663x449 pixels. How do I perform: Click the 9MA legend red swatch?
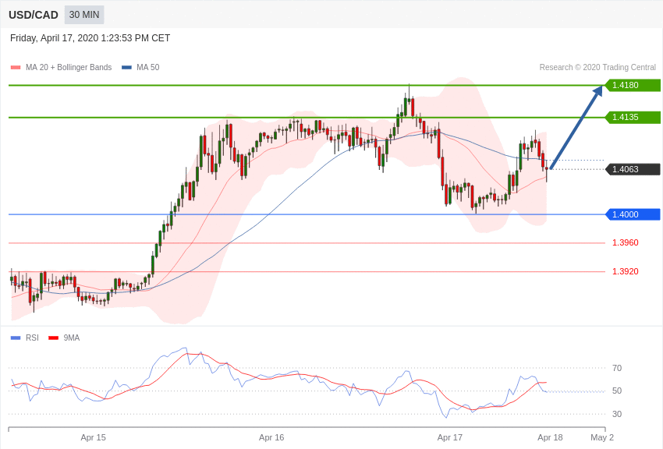[x=53, y=338]
